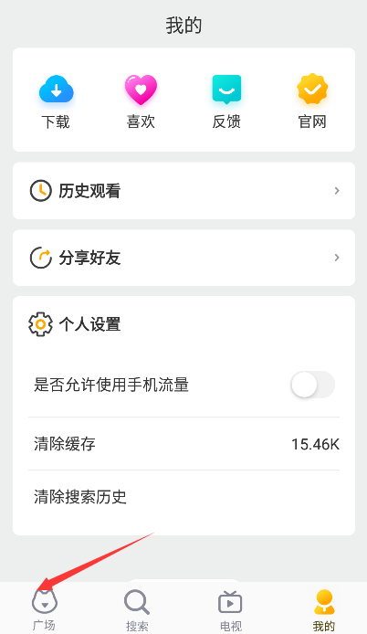Screen dimensions: 367x634
Task: Open the 下载 download cloud icon
Action: coord(57,89)
